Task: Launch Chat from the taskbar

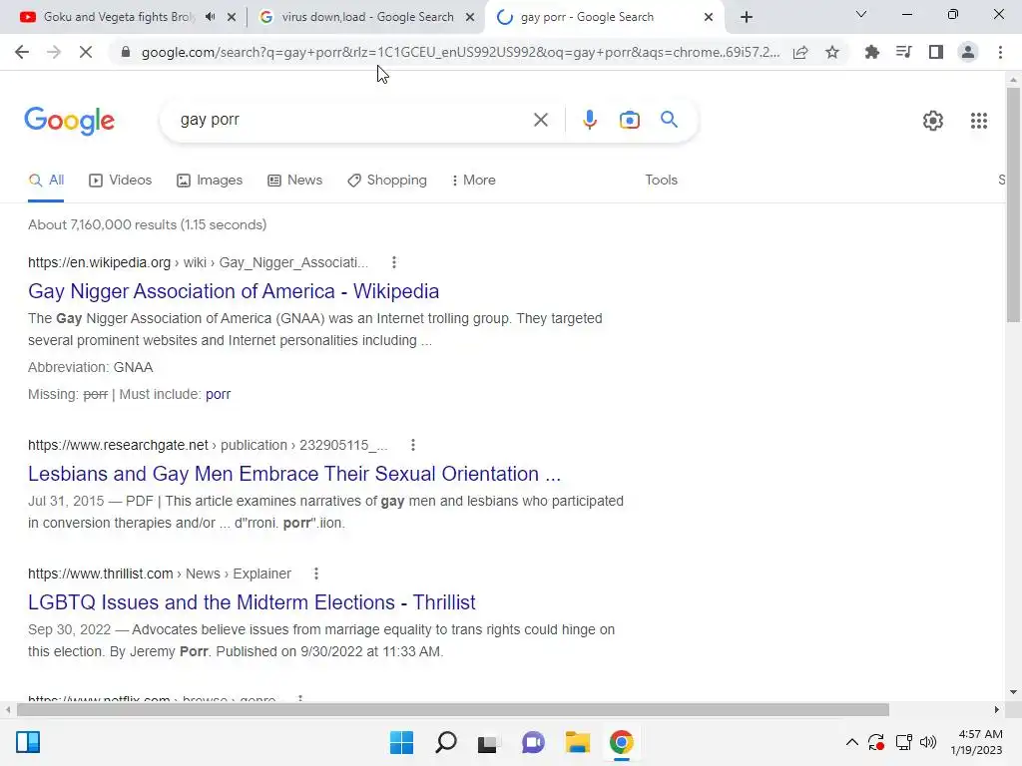Action: 533,742
